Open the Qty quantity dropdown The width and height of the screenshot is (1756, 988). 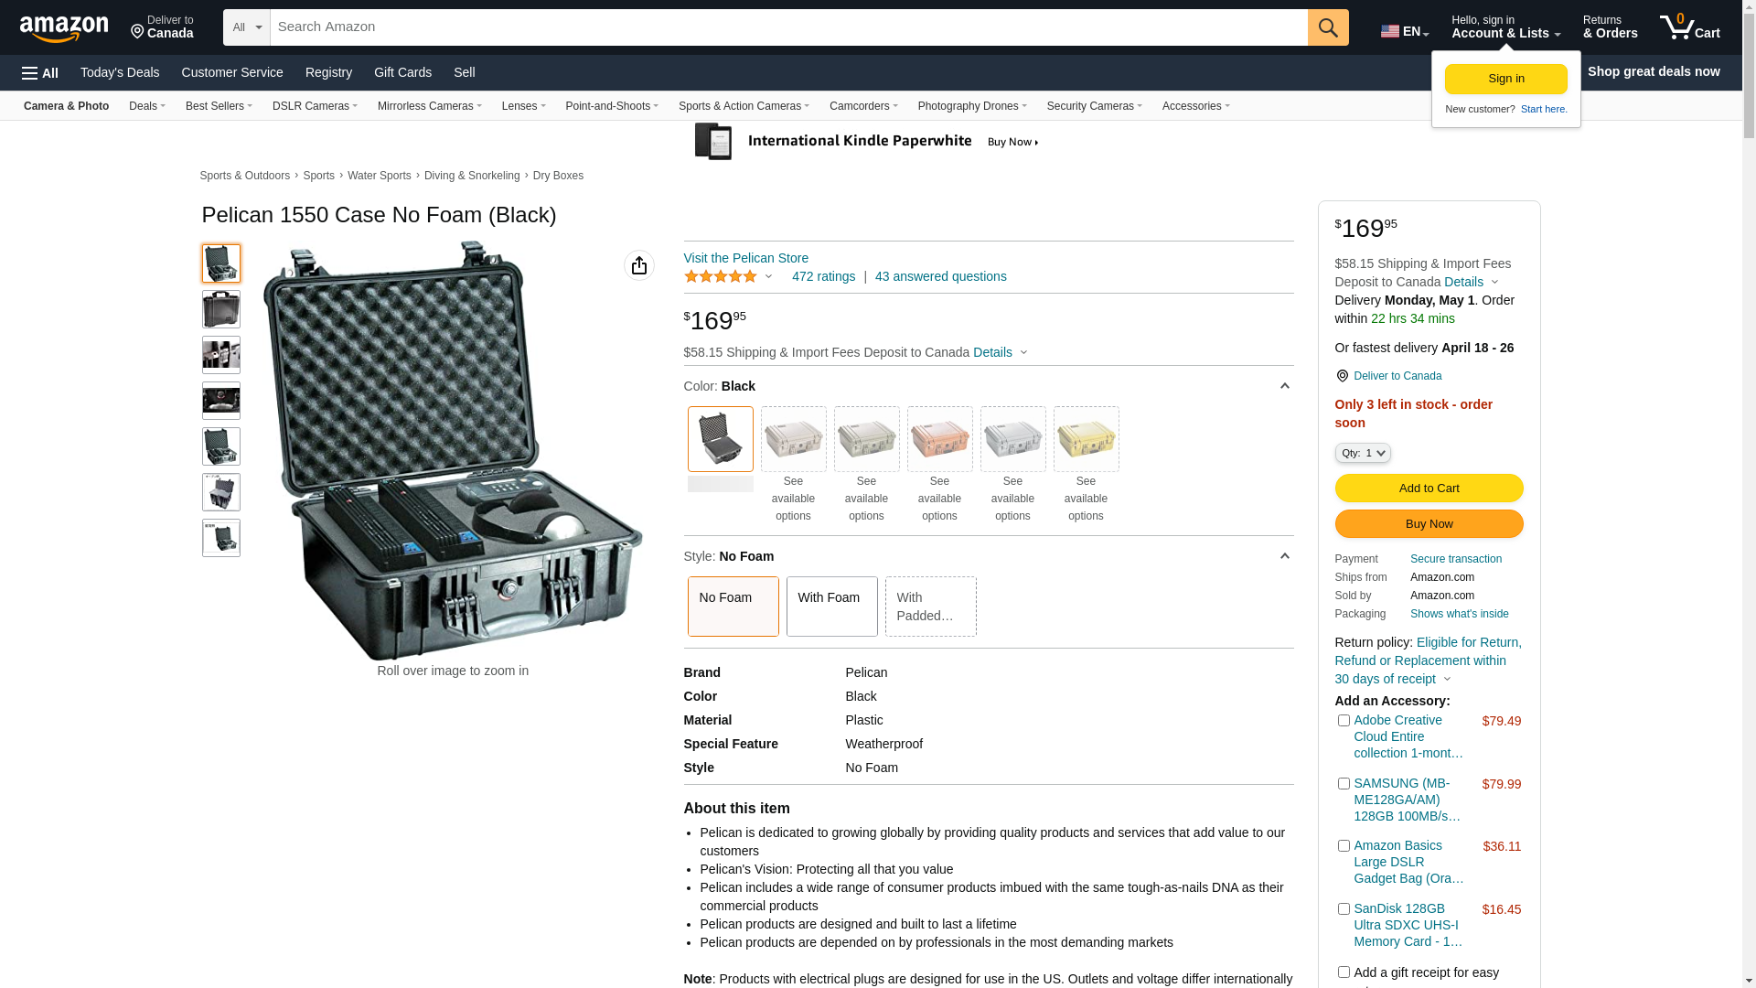point(1363,453)
